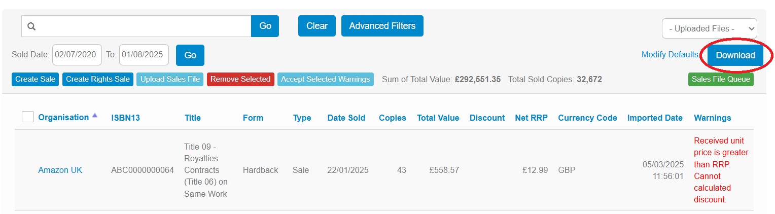Click the Go button beside the search box
The height and width of the screenshot is (214, 775).
click(x=265, y=26)
